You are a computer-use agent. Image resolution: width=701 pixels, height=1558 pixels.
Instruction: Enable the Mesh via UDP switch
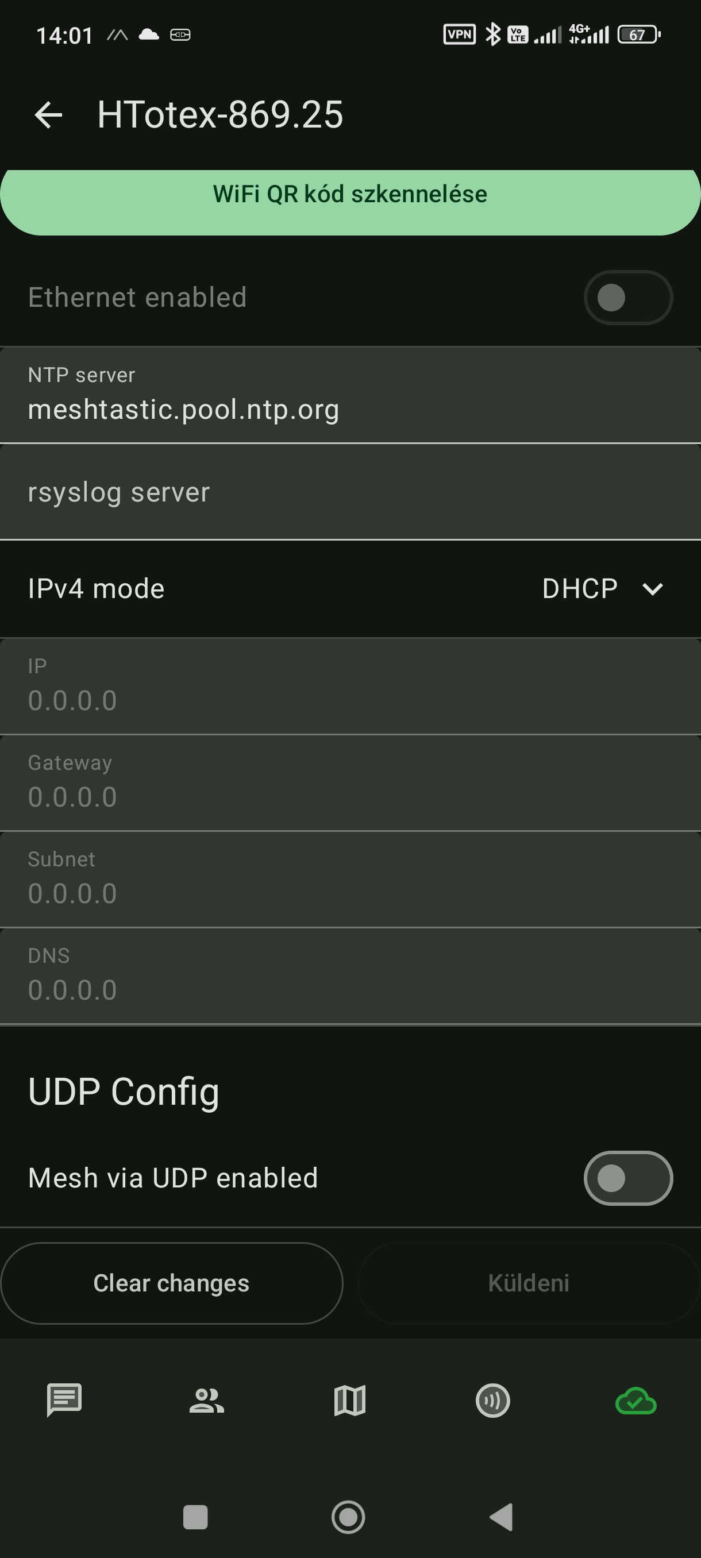(628, 1178)
